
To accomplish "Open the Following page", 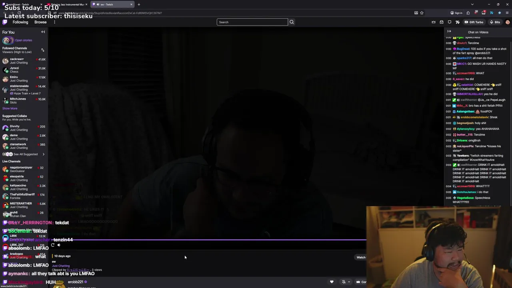I will [x=20, y=22].
